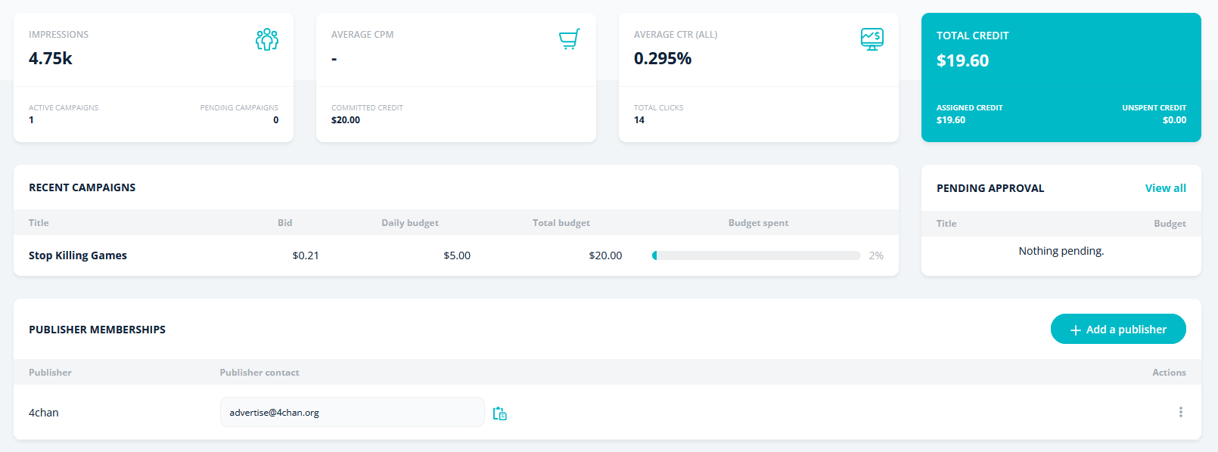1218x452 pixels.
Task: Click the $19.60 total credit amount
Action: click(x=962, y=60)
